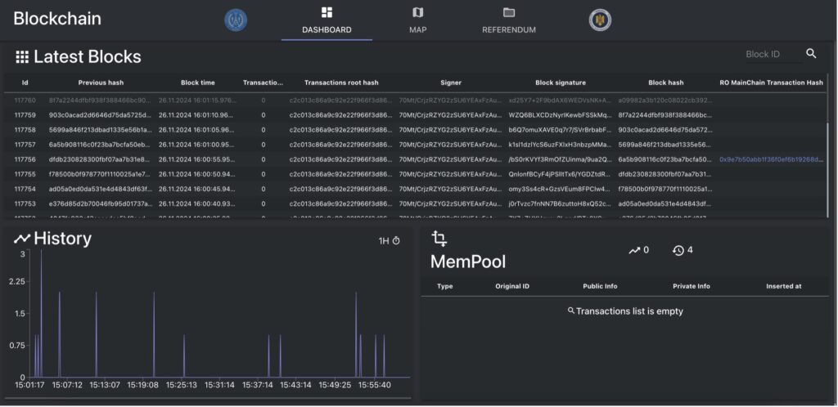Screen dimensions: 838x407
Task: Open the Referendum tab
Action: pyautogui.click(x=508, y=20)
